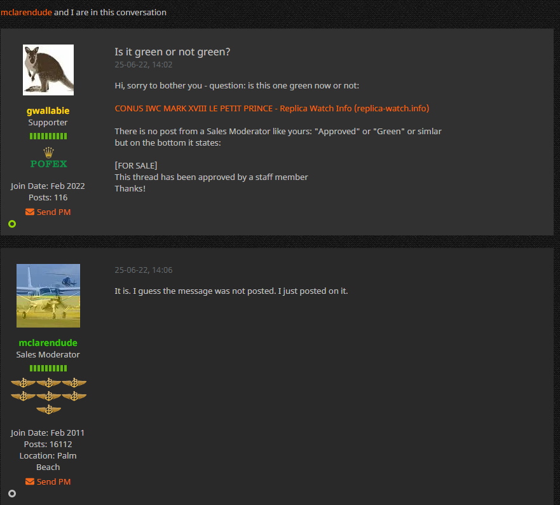The height and width of the screenshot is (505, 560).
Task: Click the top-middle gold wings badge under mclarendude
Action: tap(48, 383)
